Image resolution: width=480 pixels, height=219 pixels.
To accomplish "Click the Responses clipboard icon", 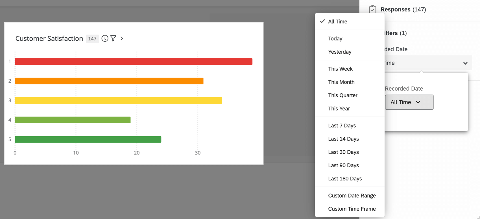I will 373,9.
